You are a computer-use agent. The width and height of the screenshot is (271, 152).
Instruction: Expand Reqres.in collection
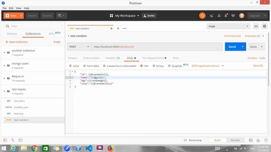point(4,78)
